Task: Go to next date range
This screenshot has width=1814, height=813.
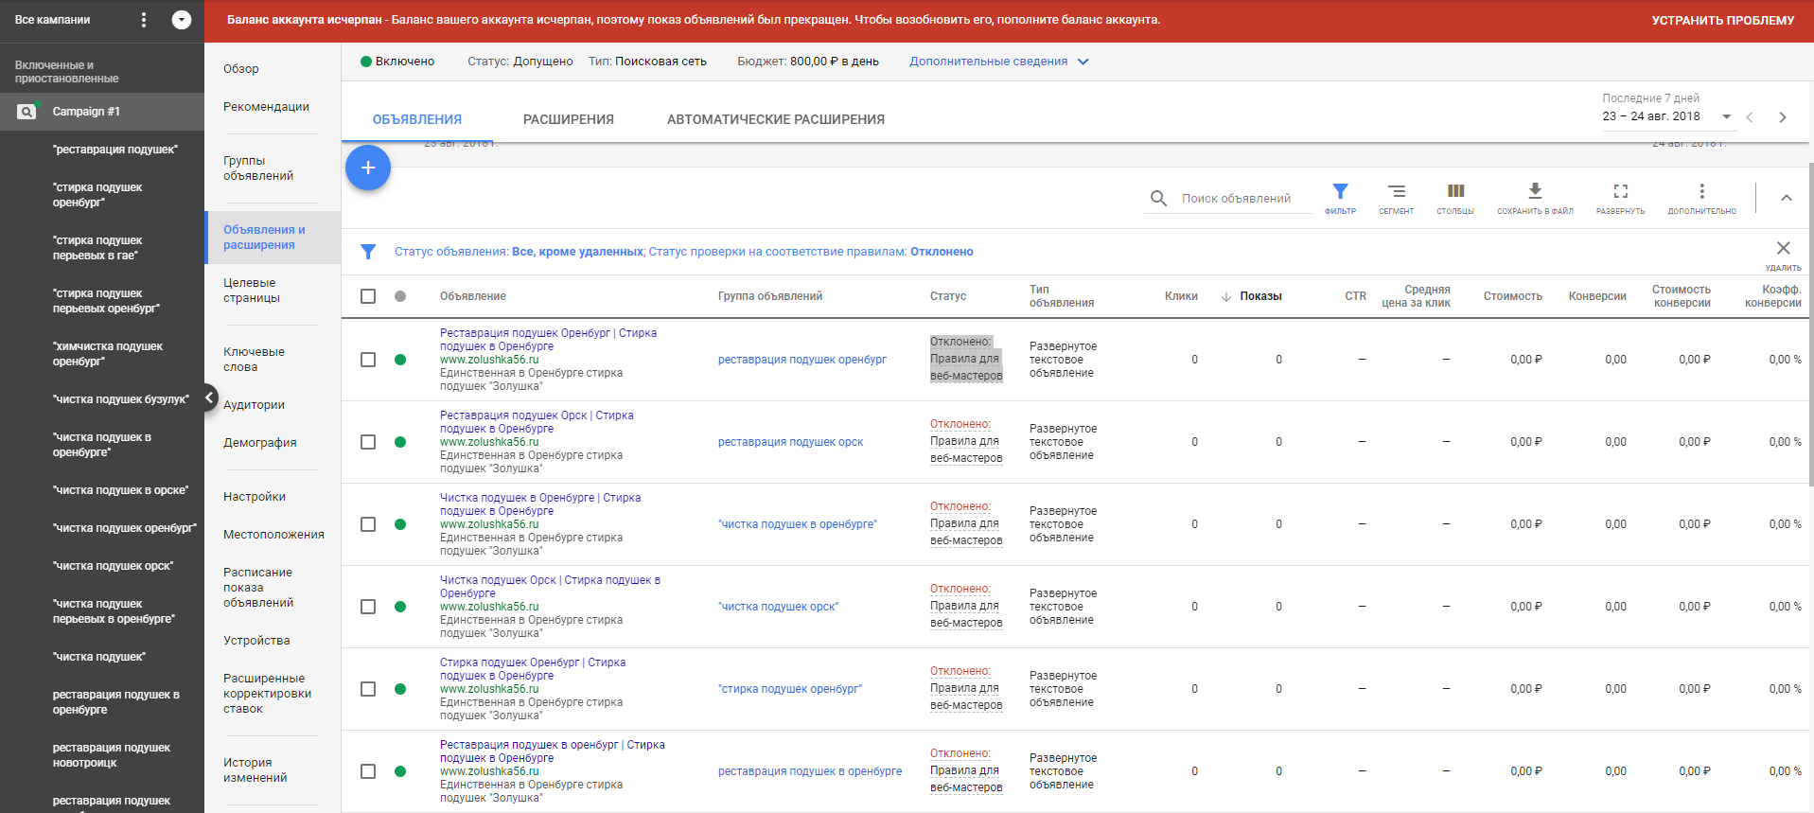Action: pos(1783,117)
